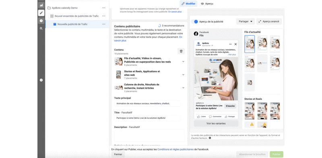This screenshot has width=322, height=158.
Task: Click Voir les variantes button
Action: pos(216,124)
